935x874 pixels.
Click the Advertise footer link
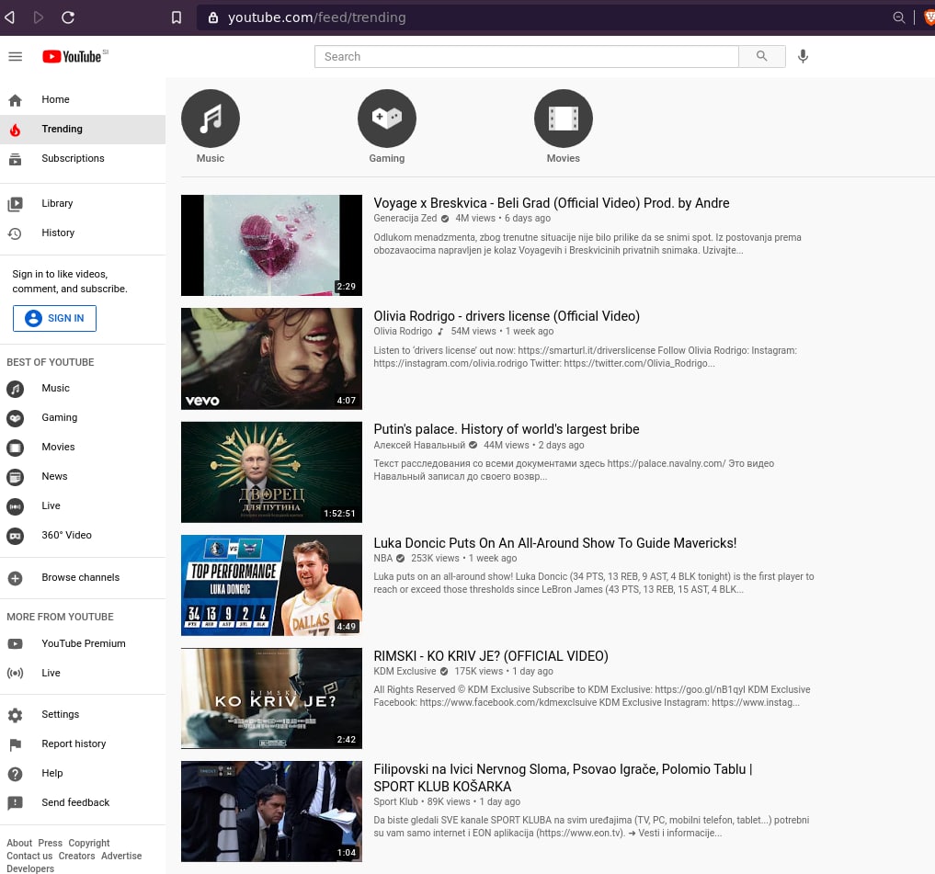coord(121,857)
